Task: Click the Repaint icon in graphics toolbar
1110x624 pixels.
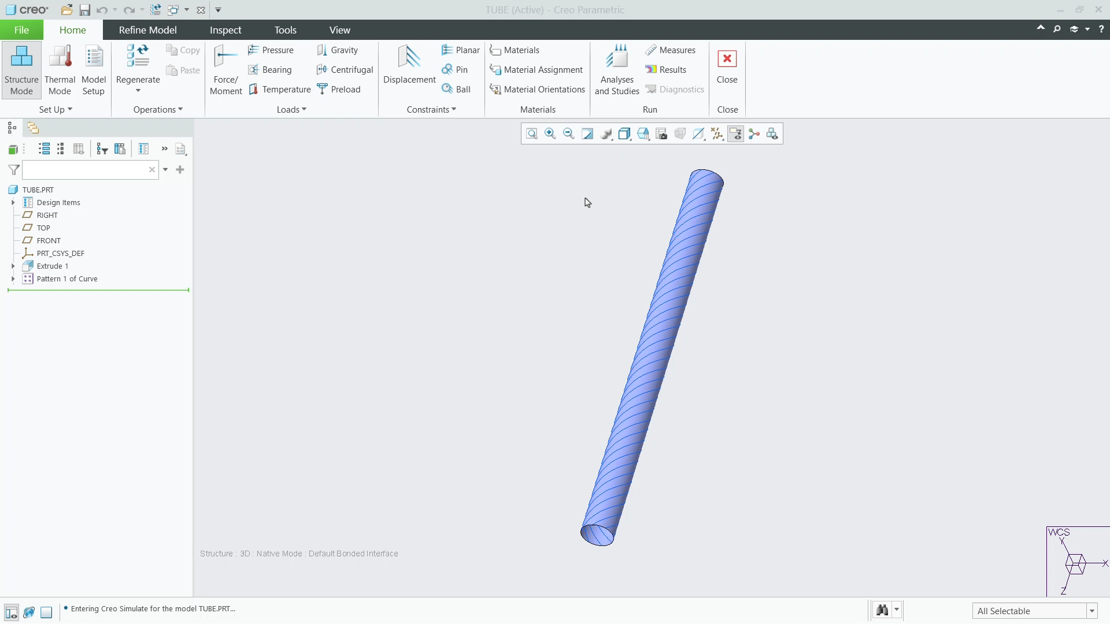Action: 587,134
